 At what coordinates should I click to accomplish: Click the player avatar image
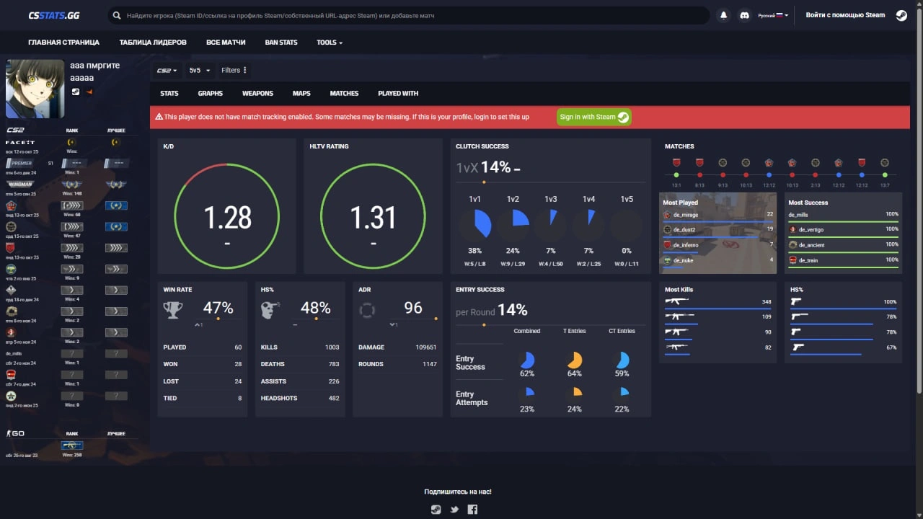point(35,89)
